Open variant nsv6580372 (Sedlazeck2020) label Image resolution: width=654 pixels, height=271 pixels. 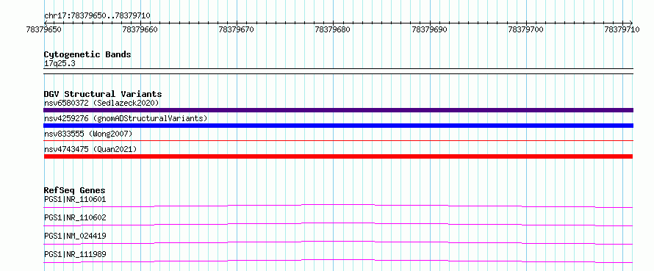[101, 103]
